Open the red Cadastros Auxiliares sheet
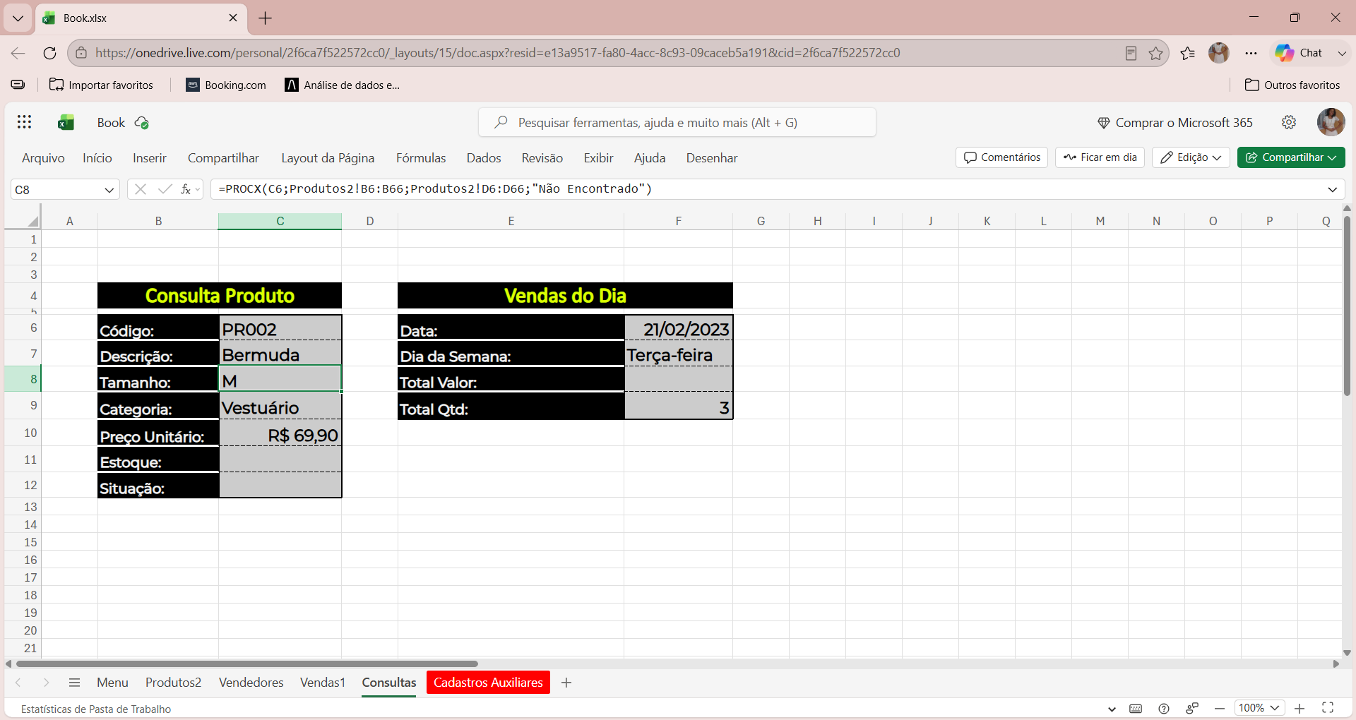 tap(488, 683)
